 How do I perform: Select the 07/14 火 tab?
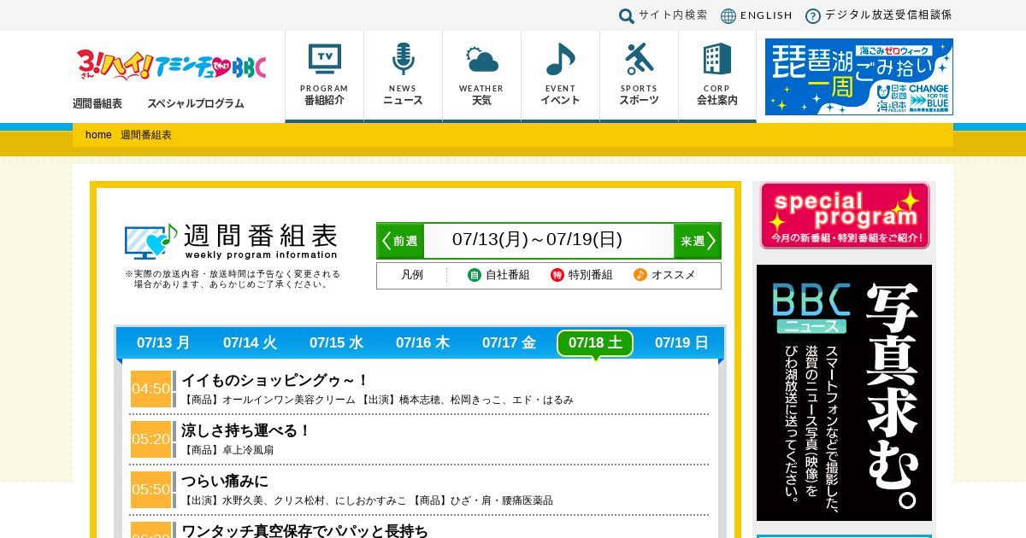click(250, 343)
